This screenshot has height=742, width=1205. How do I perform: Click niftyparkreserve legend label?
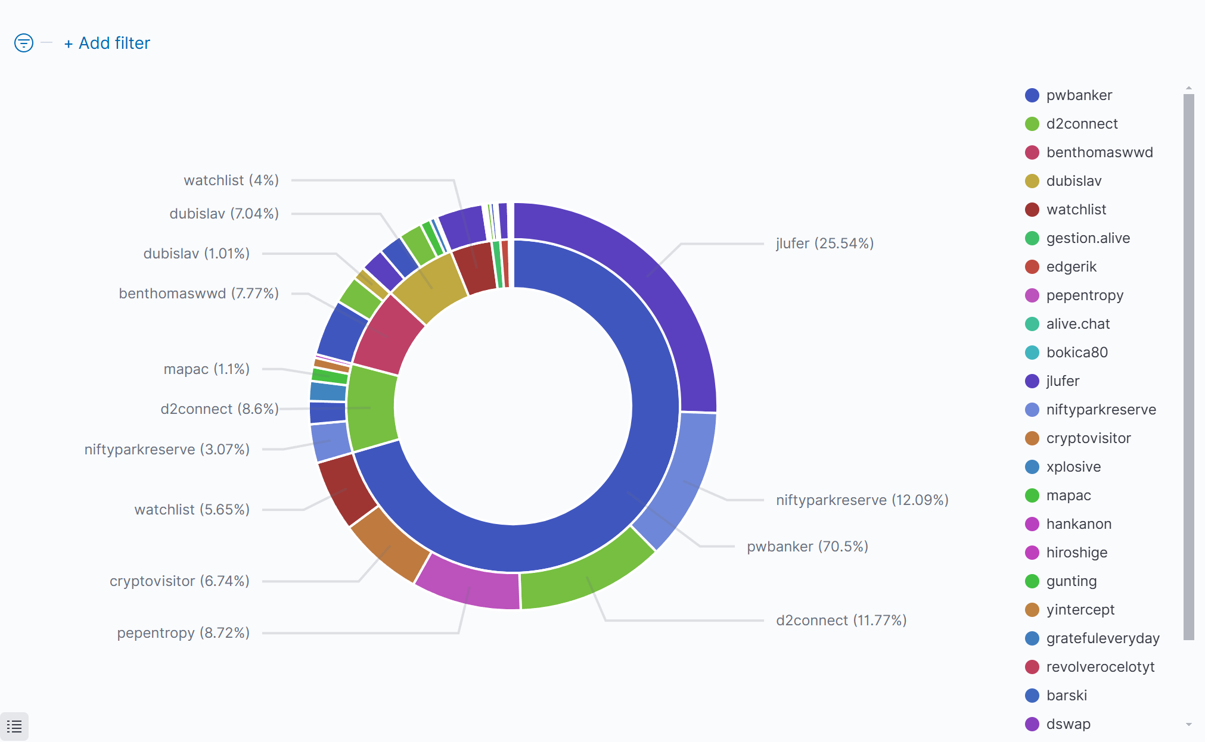(x=1101, y=410)
